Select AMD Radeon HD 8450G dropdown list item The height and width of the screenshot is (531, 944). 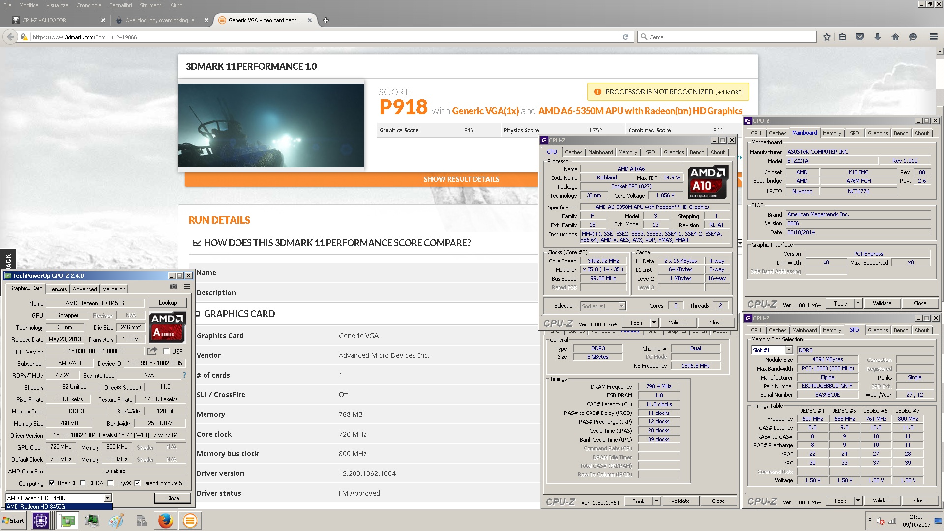pos(59,507)
